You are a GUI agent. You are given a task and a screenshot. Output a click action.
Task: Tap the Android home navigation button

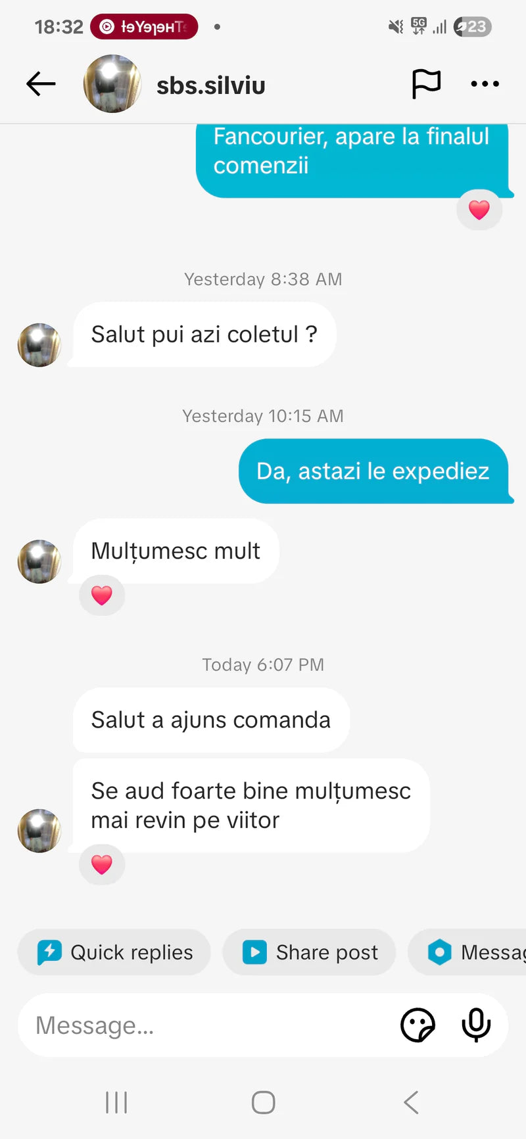263,1102
